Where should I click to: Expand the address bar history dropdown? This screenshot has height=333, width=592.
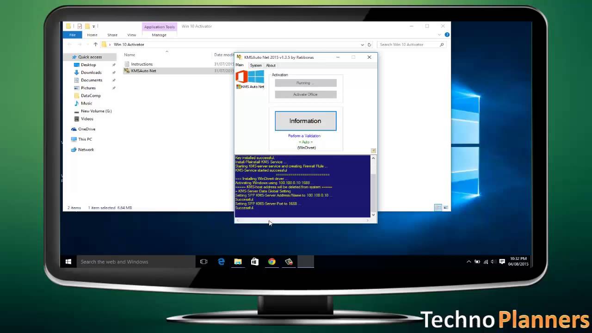(x=362, y=45)
